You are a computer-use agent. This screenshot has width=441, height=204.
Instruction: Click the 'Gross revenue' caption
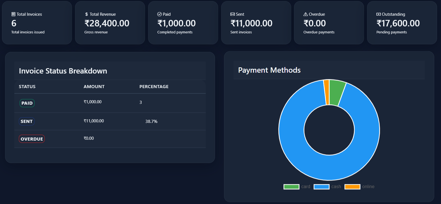coord(96,32)
